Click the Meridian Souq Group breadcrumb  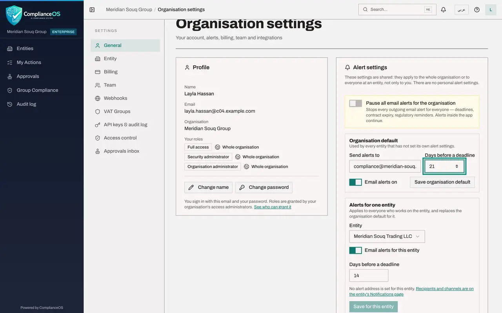point(129,9)
